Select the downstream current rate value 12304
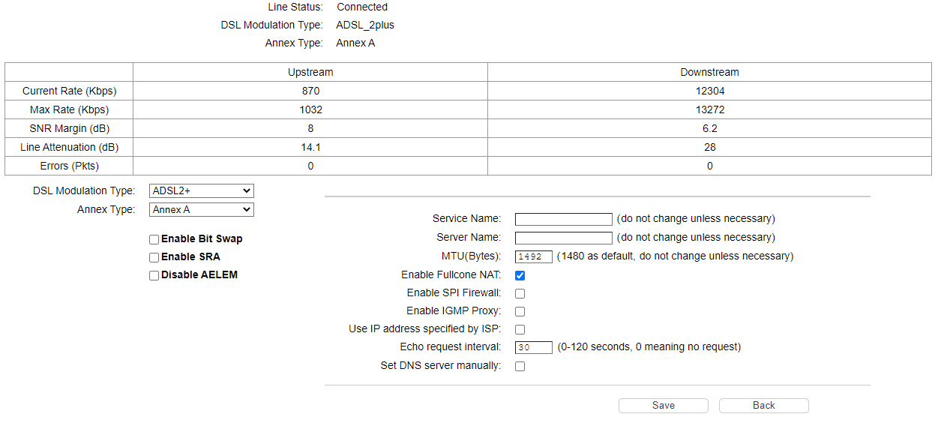Screen dimensions: 944x429 [709, 91]
